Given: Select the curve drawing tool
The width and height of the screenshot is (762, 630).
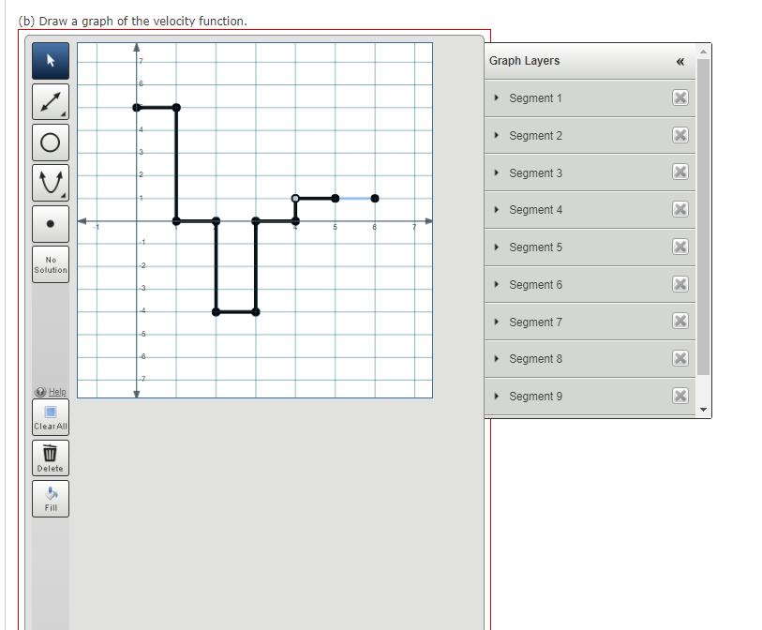Looking at the screenshot, I should pyautogui.click(x=50, y=182).
